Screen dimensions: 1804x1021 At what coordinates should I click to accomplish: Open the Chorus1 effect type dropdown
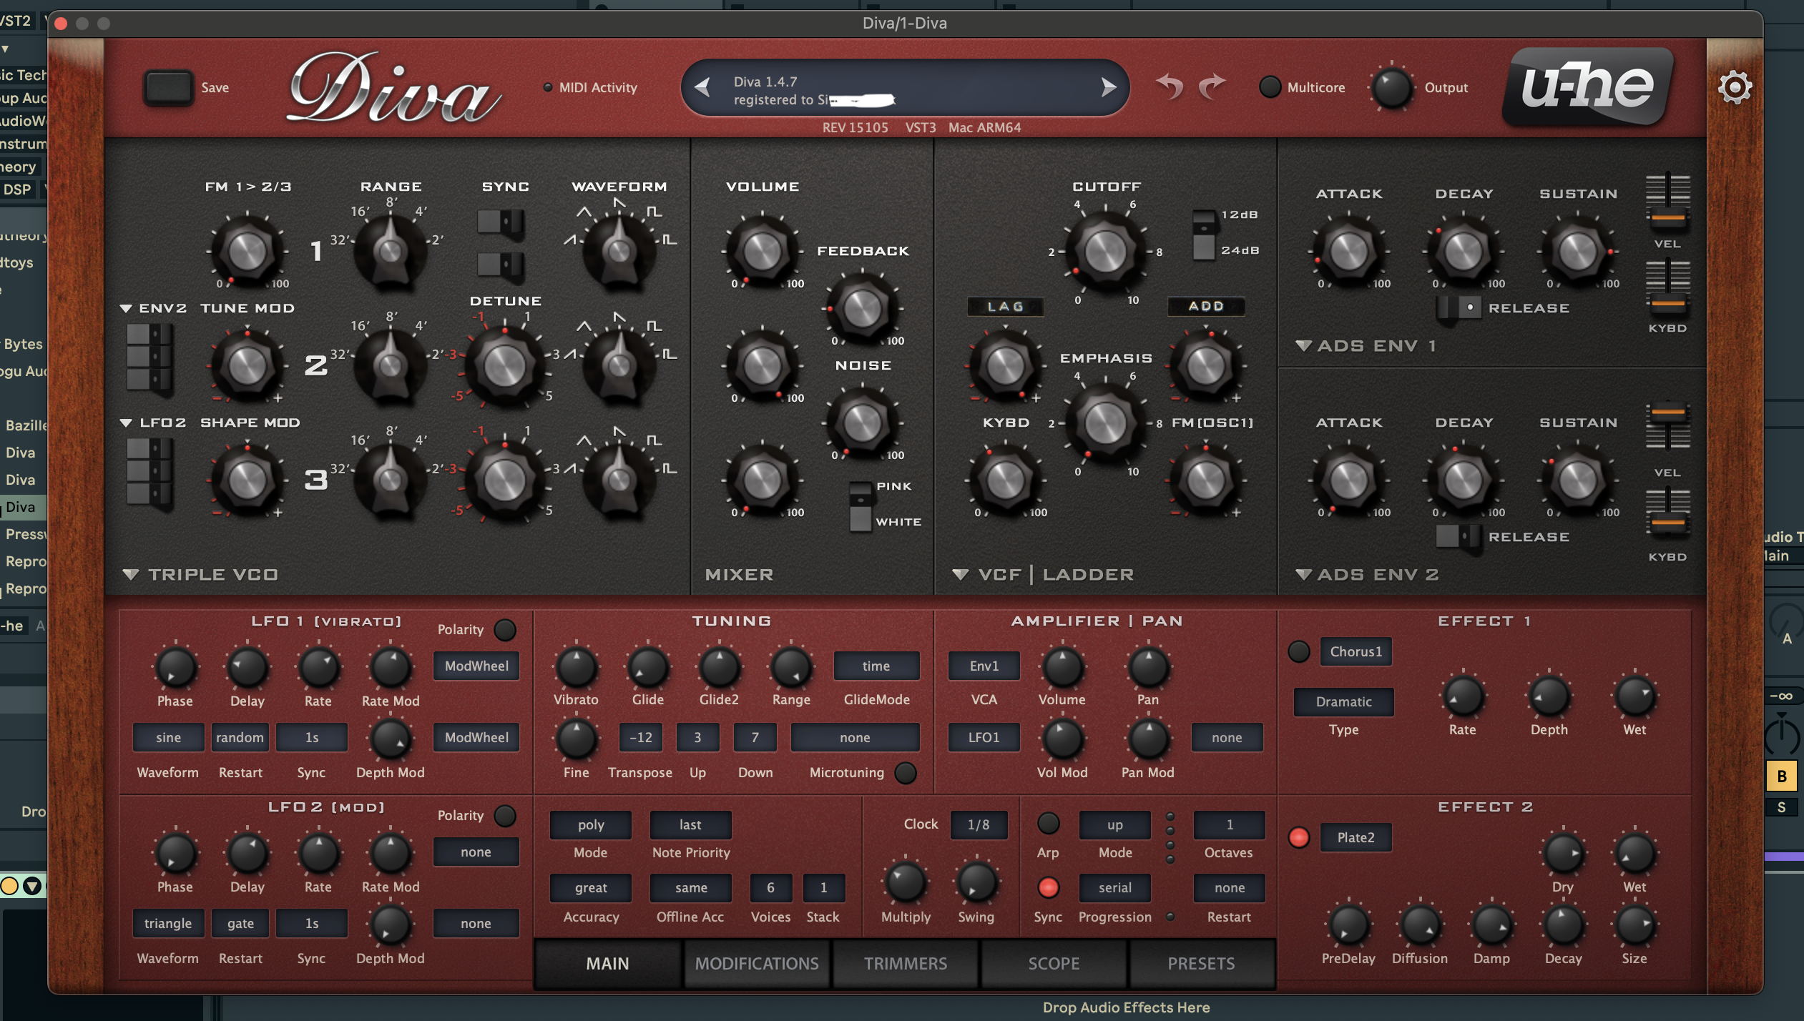pos(1356,651)
